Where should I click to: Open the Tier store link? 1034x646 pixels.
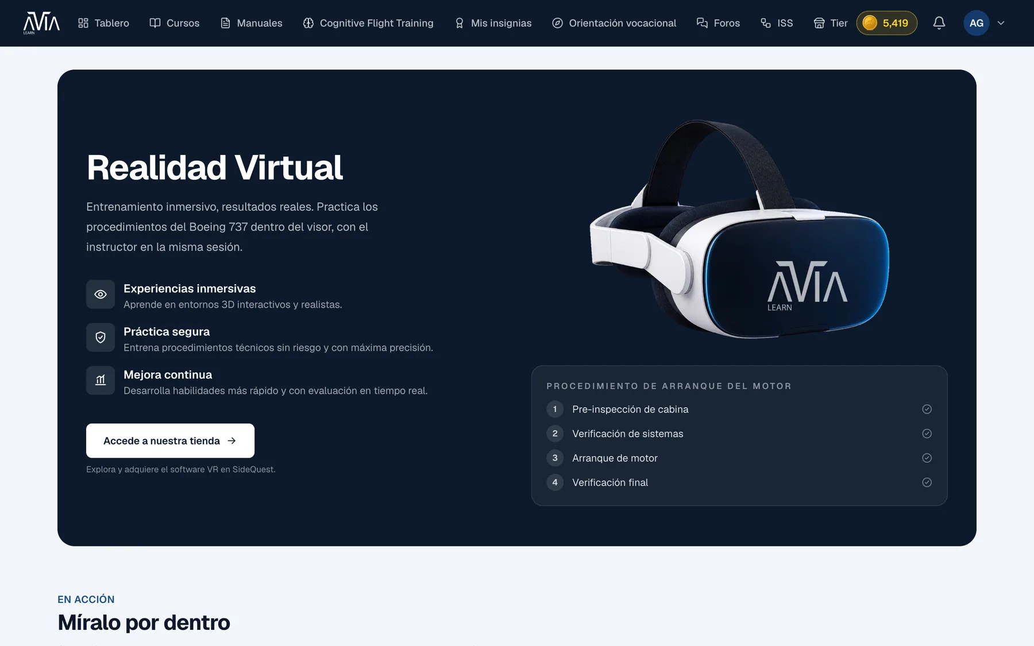coord(831,23)
